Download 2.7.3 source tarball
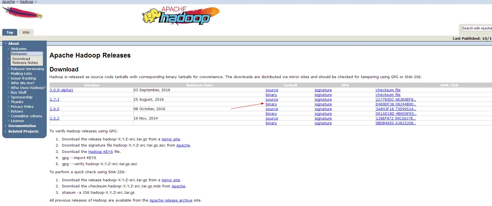Screen dimensions: 492x206 click(272, 100)
